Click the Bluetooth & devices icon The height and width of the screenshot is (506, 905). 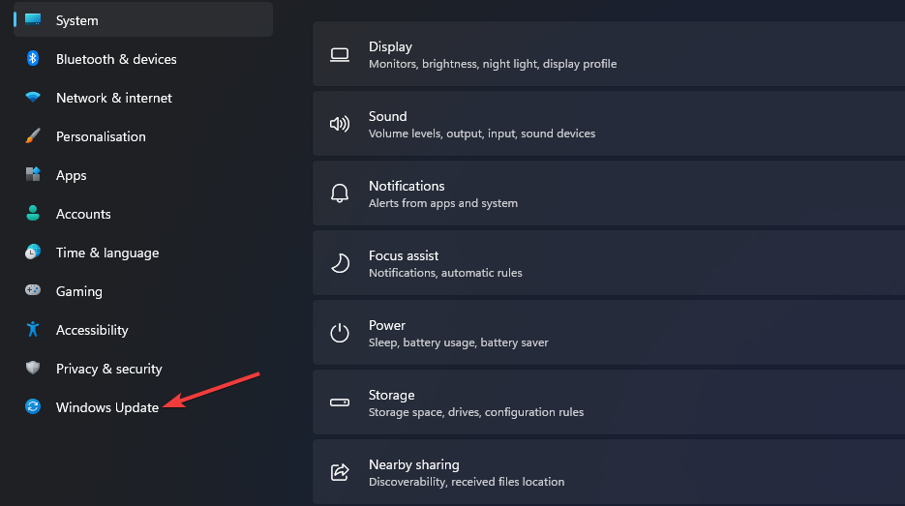point(33,59)
